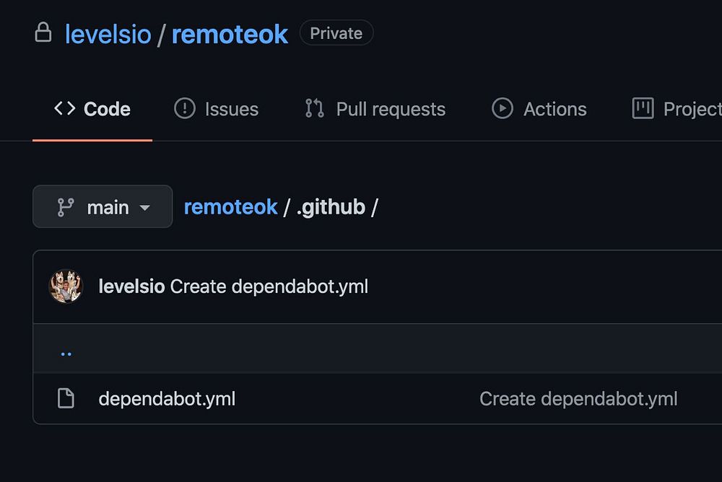This screenshot has height=482, width=722.
Task: Go up to parent directory (..)
Action: 66,354
